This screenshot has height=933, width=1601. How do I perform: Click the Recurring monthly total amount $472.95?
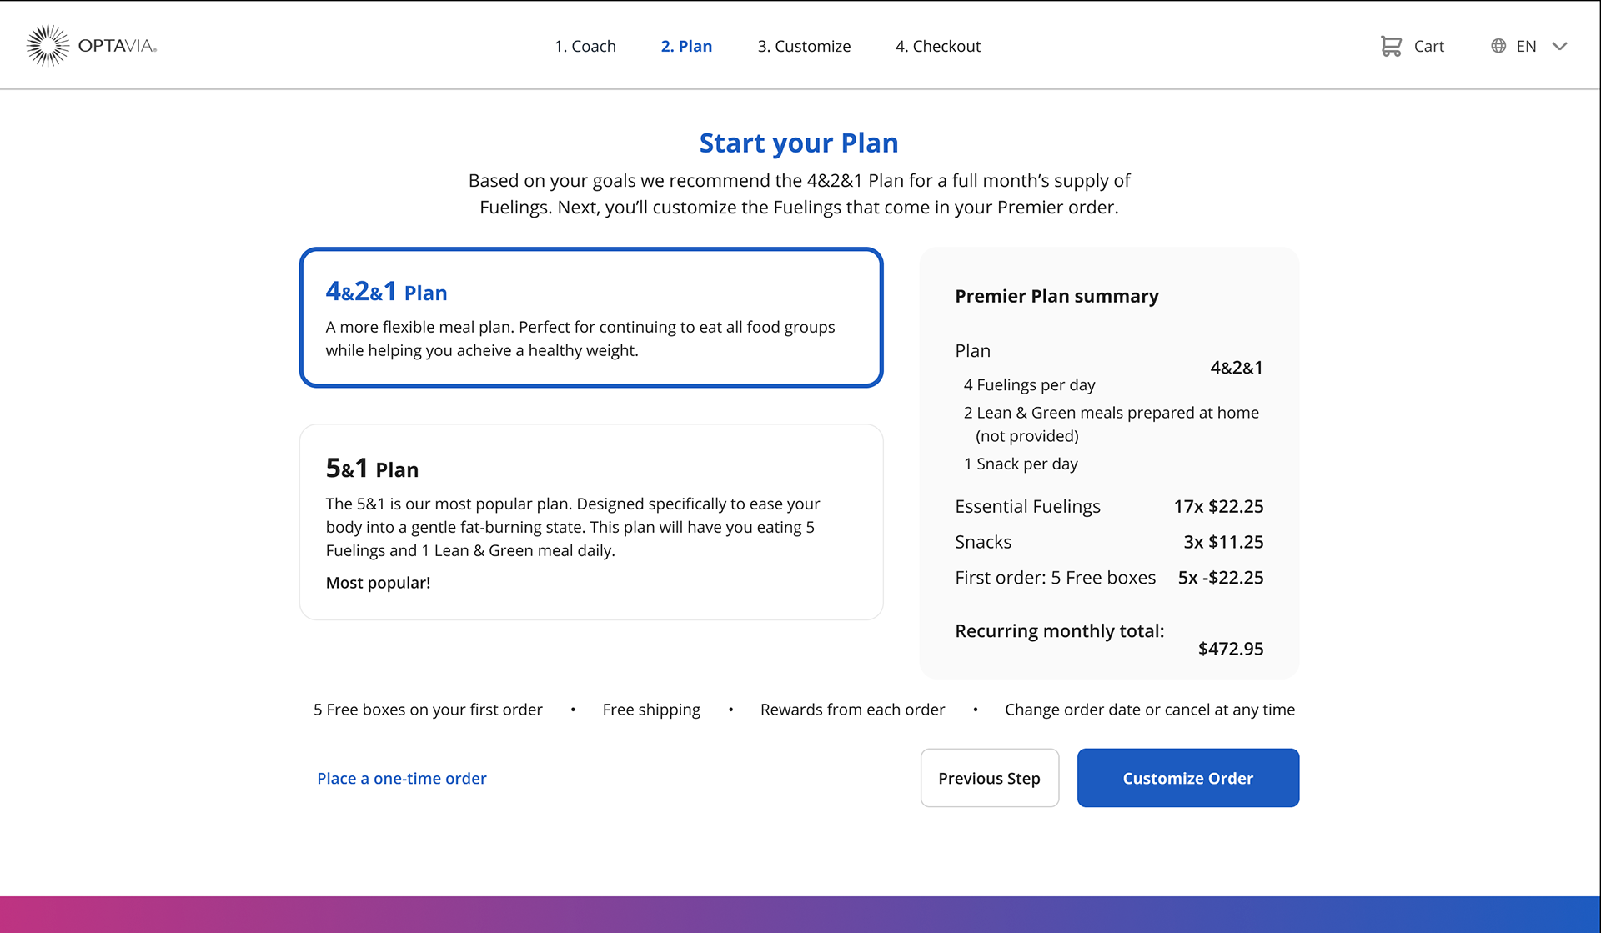pos(1230,649)
